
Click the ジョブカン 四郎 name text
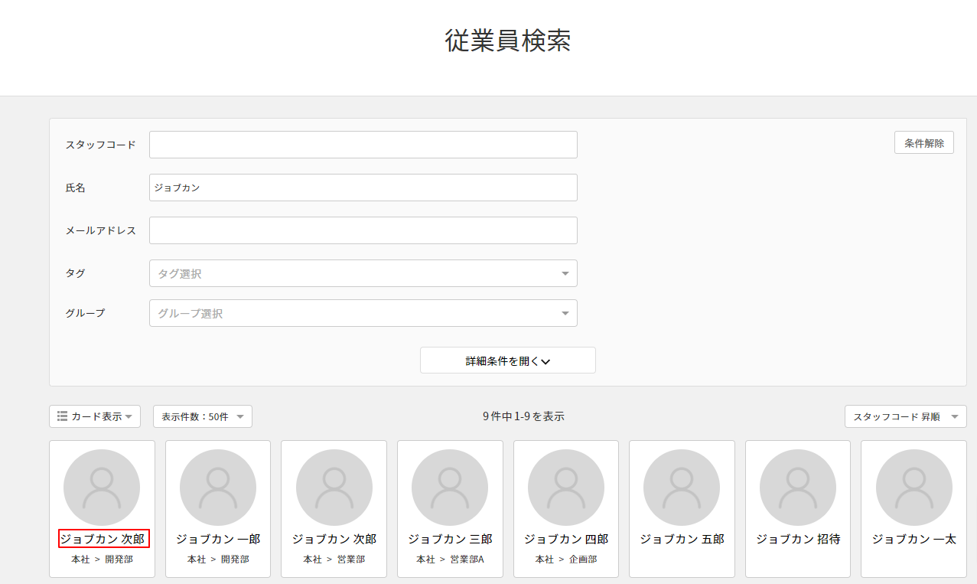566,539
